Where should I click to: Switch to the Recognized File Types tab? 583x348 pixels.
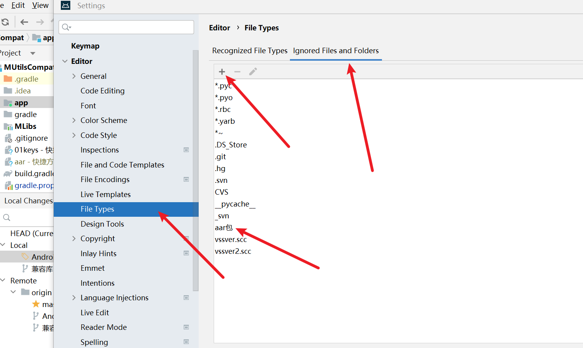[x=249, y=50]
